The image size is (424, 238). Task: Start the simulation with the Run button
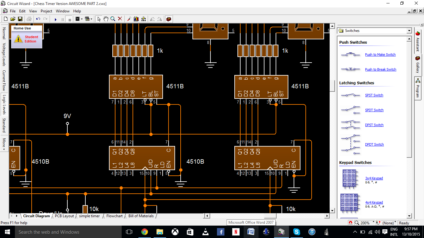pyautogui.click(x=56, y=19)
